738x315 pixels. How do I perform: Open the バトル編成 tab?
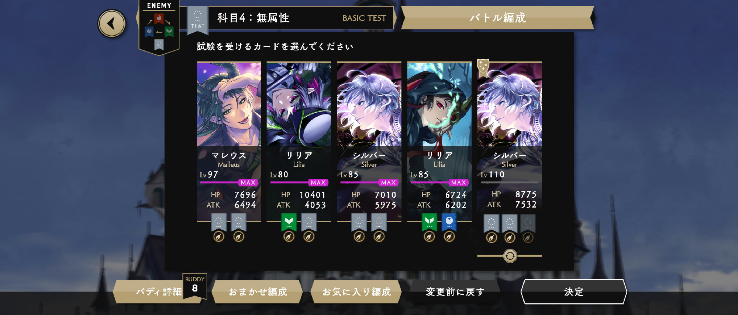pos(497,18)
